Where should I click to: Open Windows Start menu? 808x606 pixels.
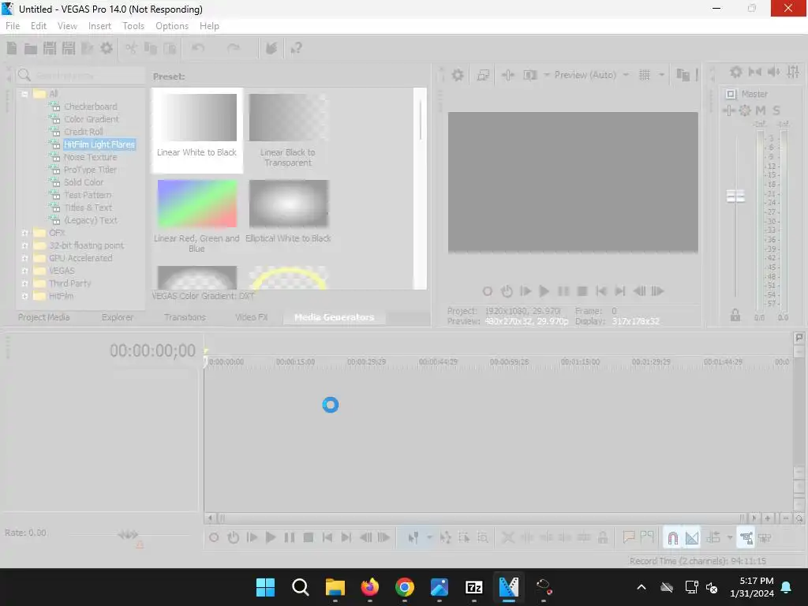pos(265,587)
